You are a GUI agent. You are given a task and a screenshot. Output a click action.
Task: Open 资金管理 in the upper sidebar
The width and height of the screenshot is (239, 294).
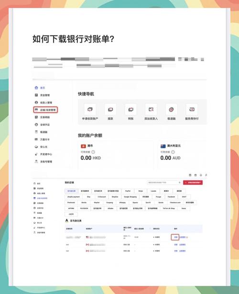pos(42,95)
